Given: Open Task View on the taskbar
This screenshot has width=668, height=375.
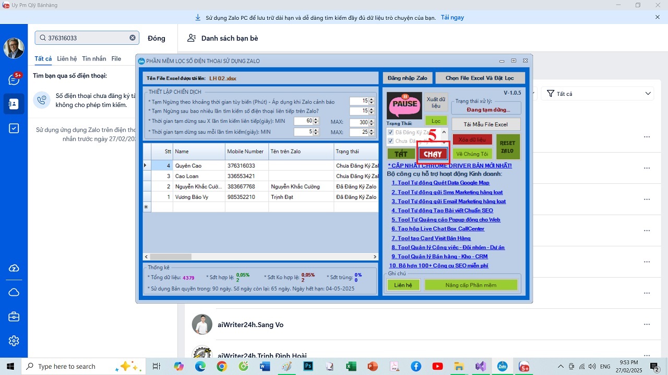Looking at the screenshot, I should coord(156,366).
